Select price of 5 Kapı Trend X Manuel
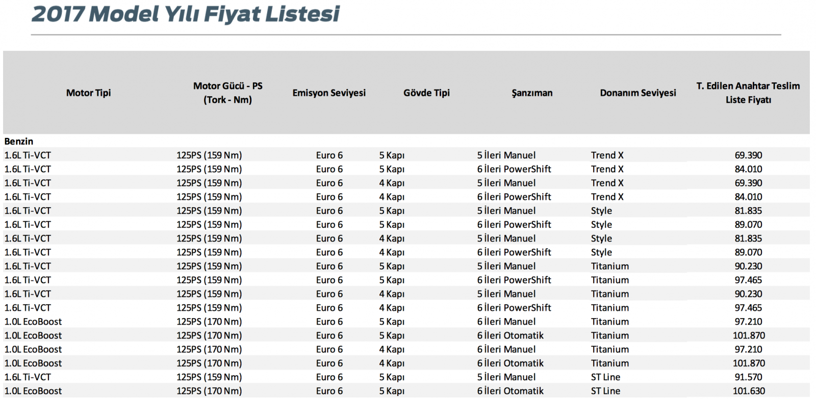This screenshot has height=399, width=816. point(748,155)
